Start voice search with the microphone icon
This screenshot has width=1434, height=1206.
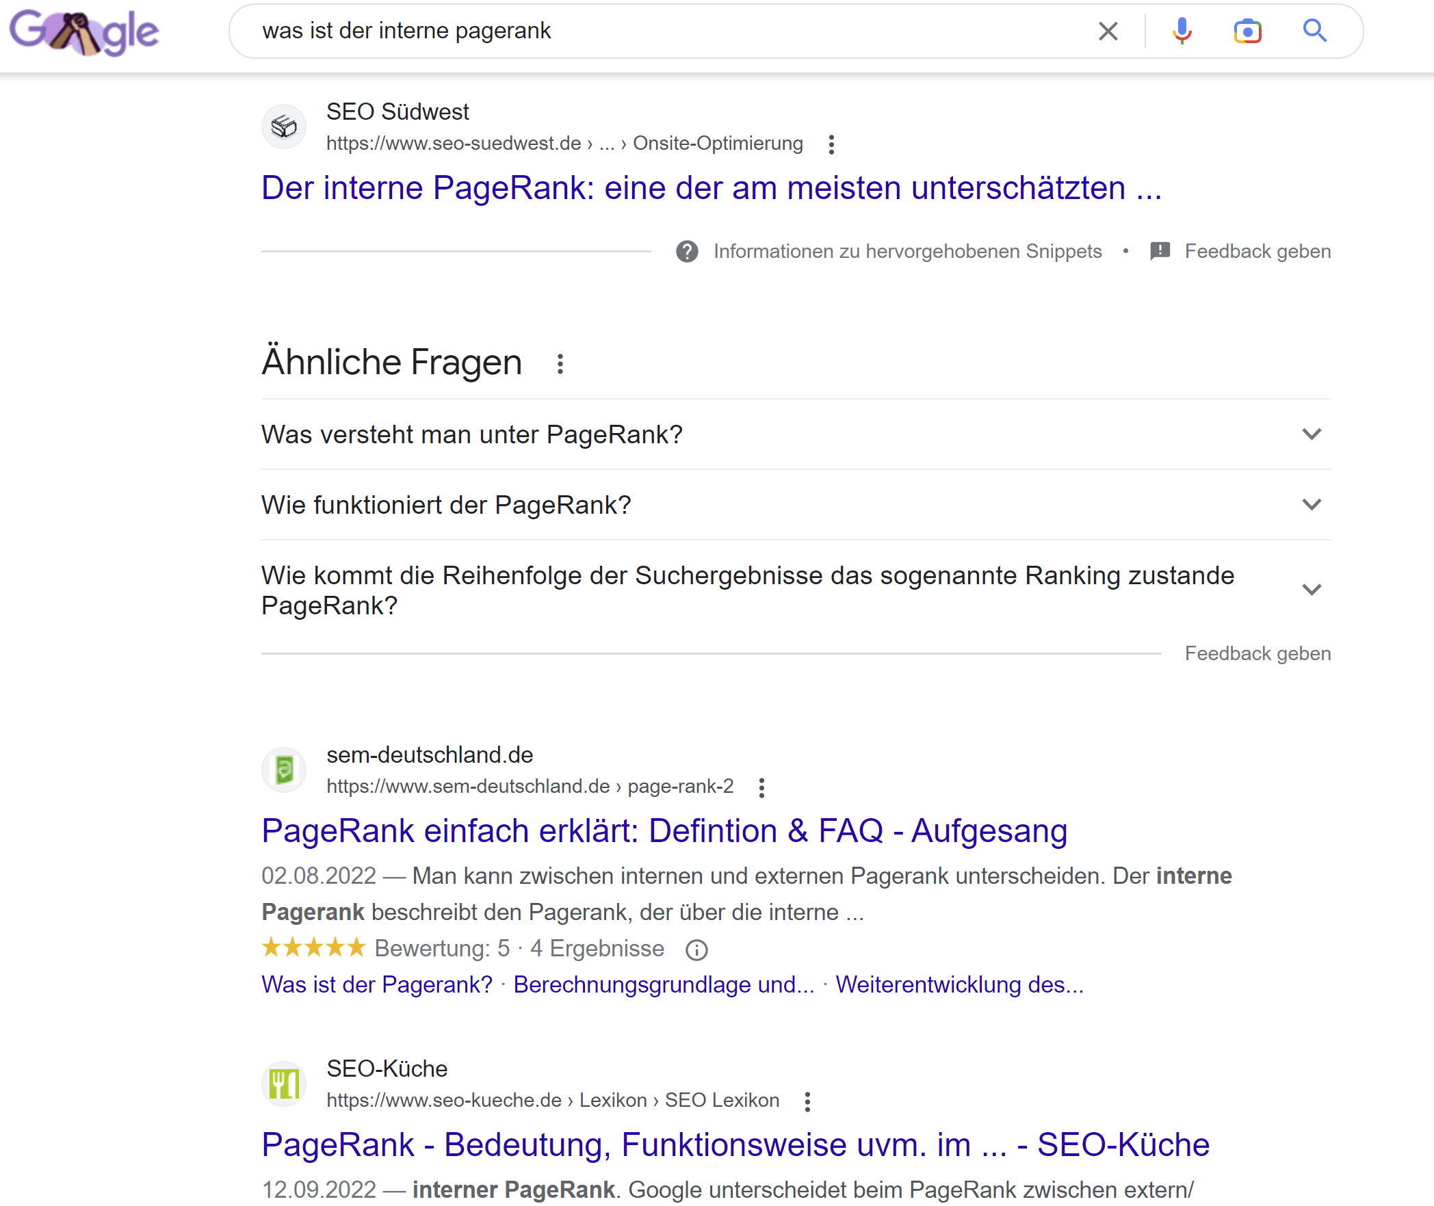pyautogui.click(x=1182, y=31)
